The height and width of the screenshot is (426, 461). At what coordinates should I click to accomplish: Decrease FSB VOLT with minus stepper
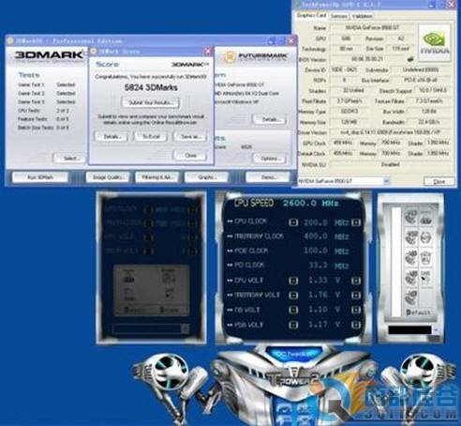pyautogui.click(x=293, y=325)
